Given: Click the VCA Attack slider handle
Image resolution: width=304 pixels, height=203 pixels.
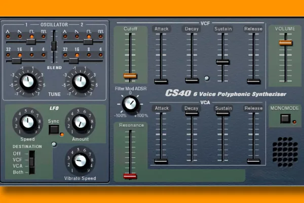Looking at the screenshot, I should coord(161,161).
